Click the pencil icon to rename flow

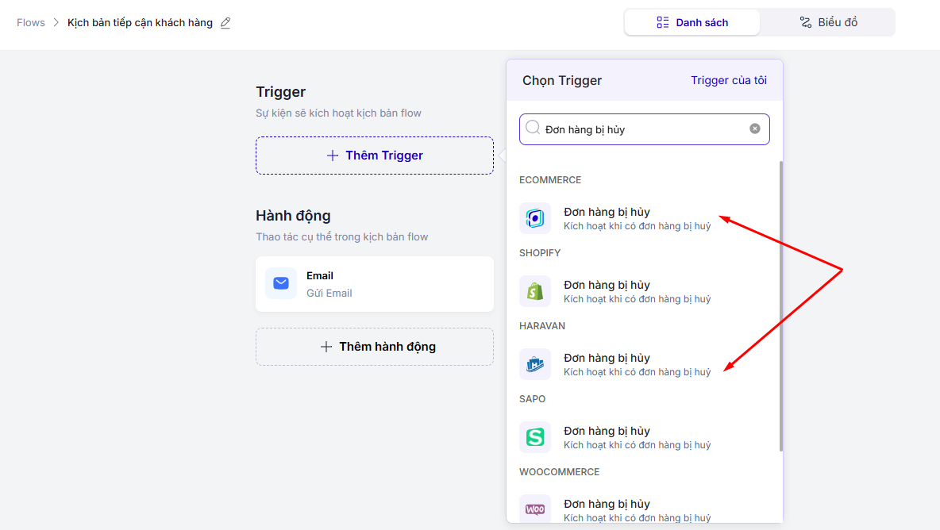(x=225, y=23)
